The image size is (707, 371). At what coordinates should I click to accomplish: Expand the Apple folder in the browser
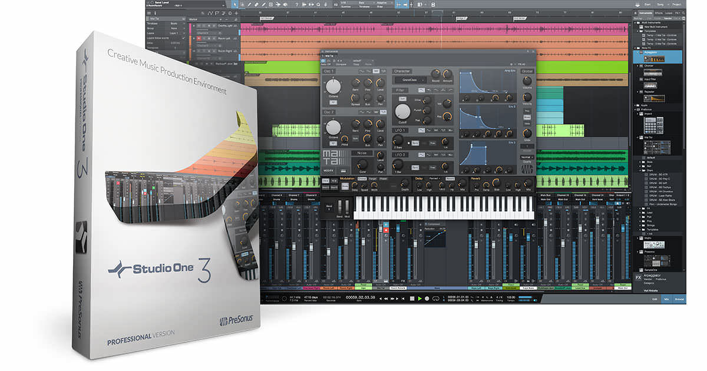[x=635, y=105]
